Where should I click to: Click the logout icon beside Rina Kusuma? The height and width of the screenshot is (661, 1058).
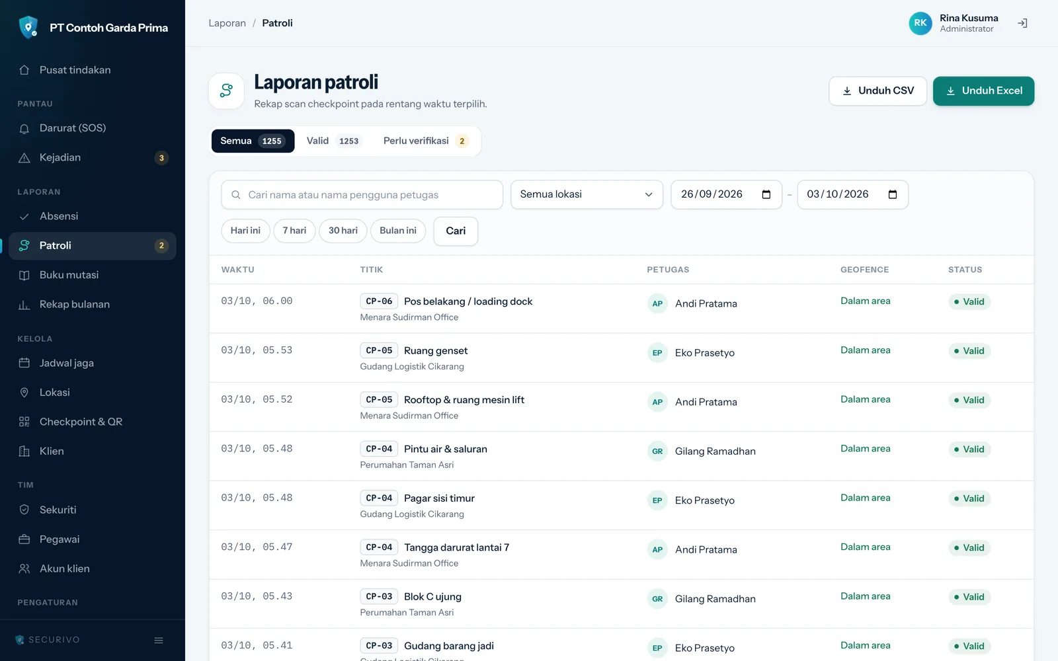(x=1022, y=23)
